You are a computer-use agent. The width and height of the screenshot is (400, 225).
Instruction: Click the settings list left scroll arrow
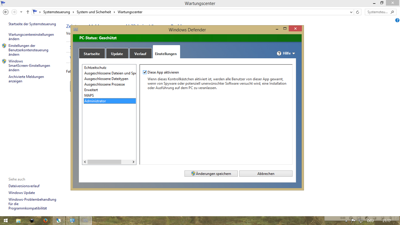(85, 162)
